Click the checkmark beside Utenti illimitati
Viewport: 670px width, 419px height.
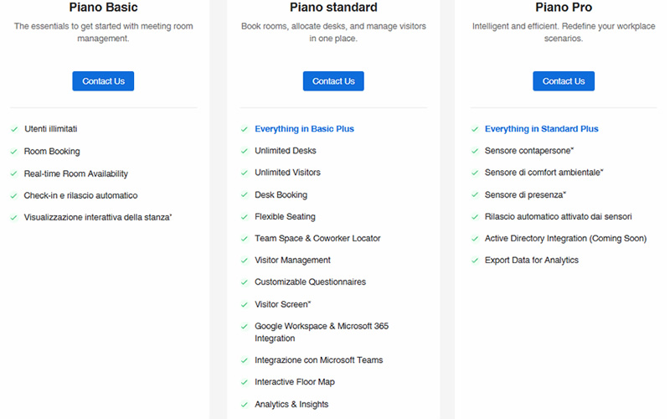coord(14,129)
